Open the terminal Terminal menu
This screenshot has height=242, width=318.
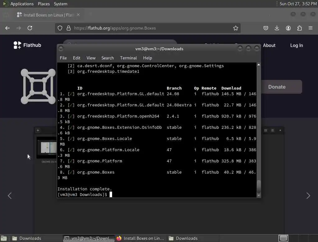(x=128, y=58)
